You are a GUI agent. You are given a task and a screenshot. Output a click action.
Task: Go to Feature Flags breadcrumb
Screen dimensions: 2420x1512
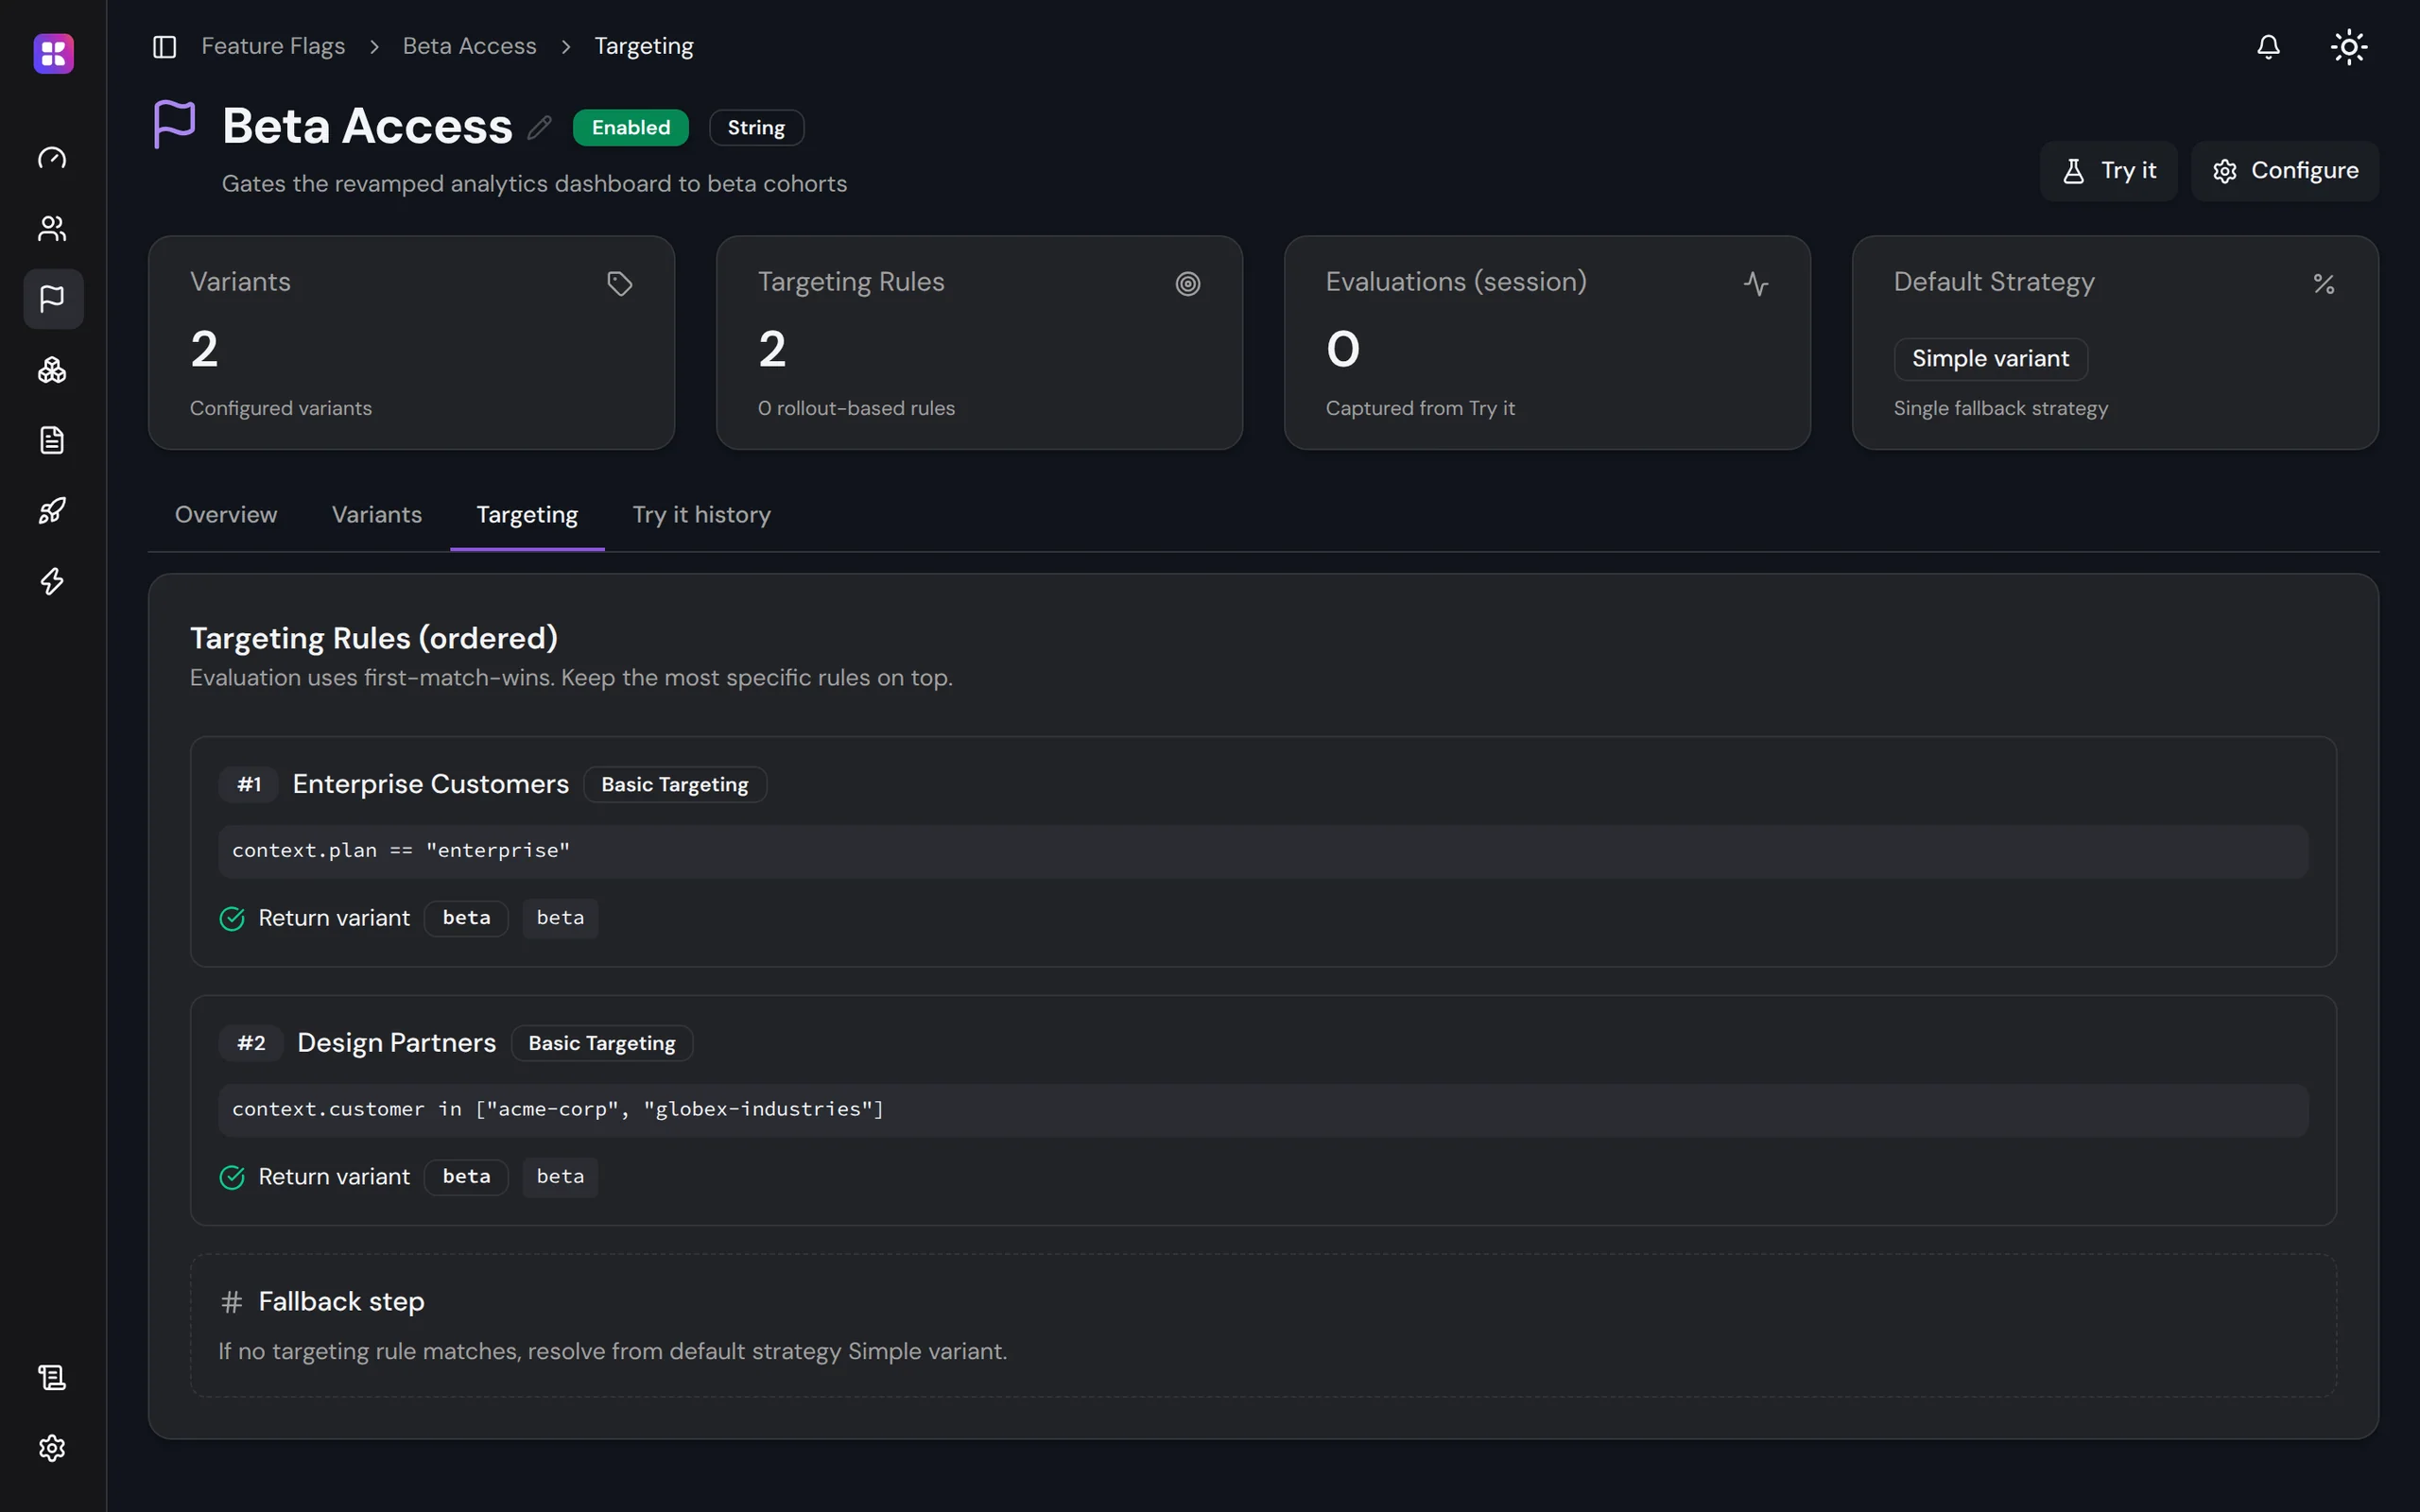[x=273, y=46]
